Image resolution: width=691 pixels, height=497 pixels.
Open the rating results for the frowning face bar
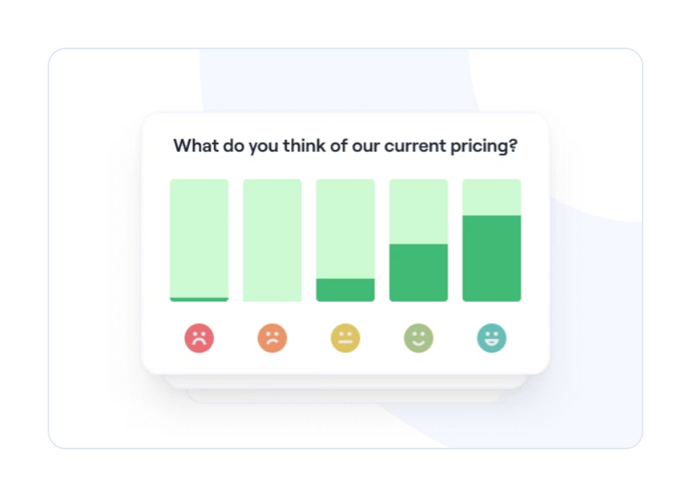pos(272,240)
